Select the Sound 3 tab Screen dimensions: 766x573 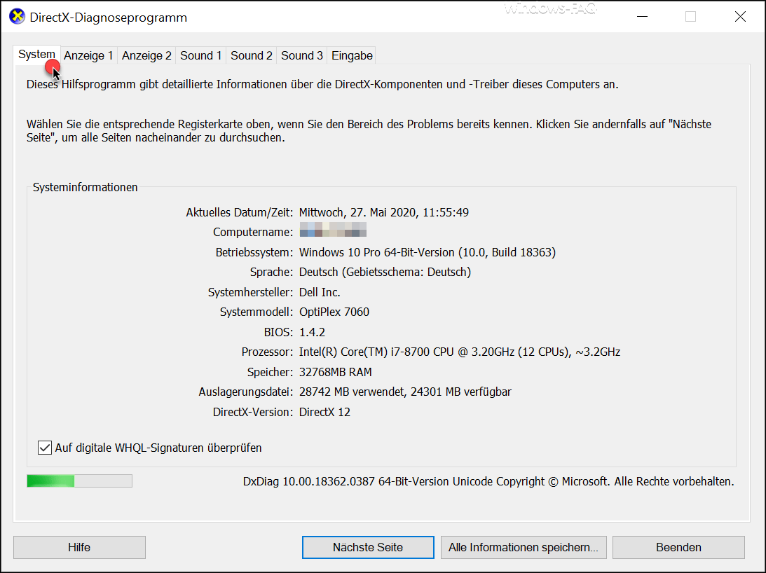(x=302, y=55)
